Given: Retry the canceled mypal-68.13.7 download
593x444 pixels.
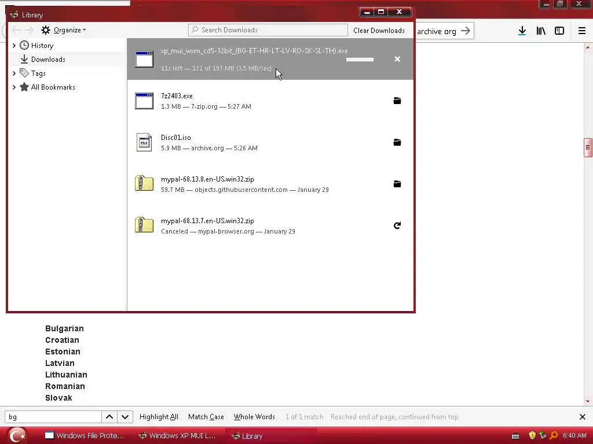Looking at the screenshot, I should 397,225.
